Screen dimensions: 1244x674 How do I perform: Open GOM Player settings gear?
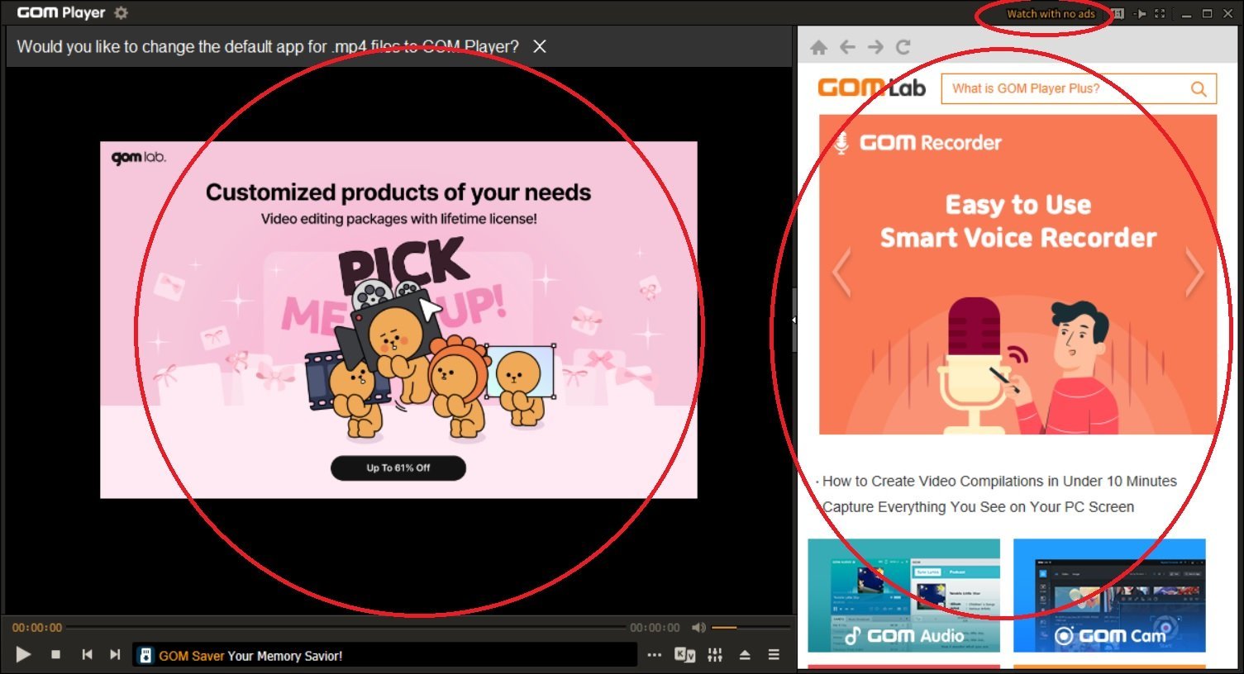[x=122, y=13]
